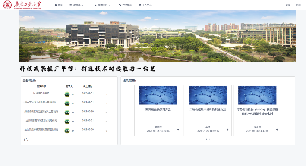Viewport: 306px width, 166px height.
Task: Go to the 首页 home menu item
Action: tap(59, 5)
